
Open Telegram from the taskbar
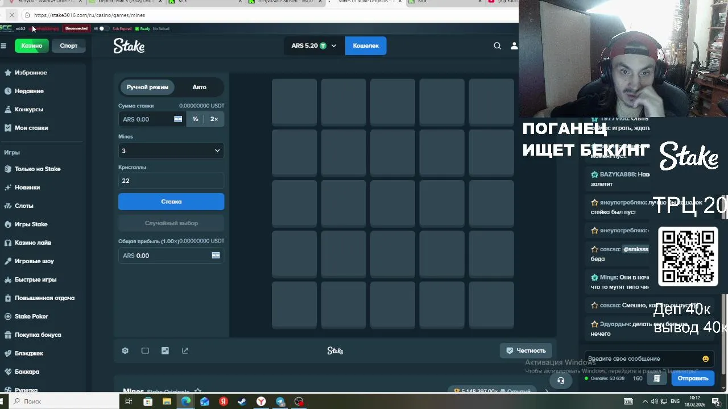pos(280,402)
